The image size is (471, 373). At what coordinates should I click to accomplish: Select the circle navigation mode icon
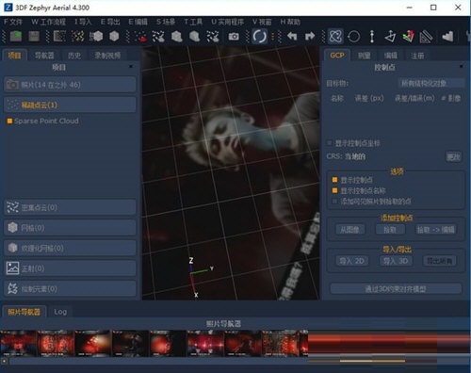(x=353, y=37)
